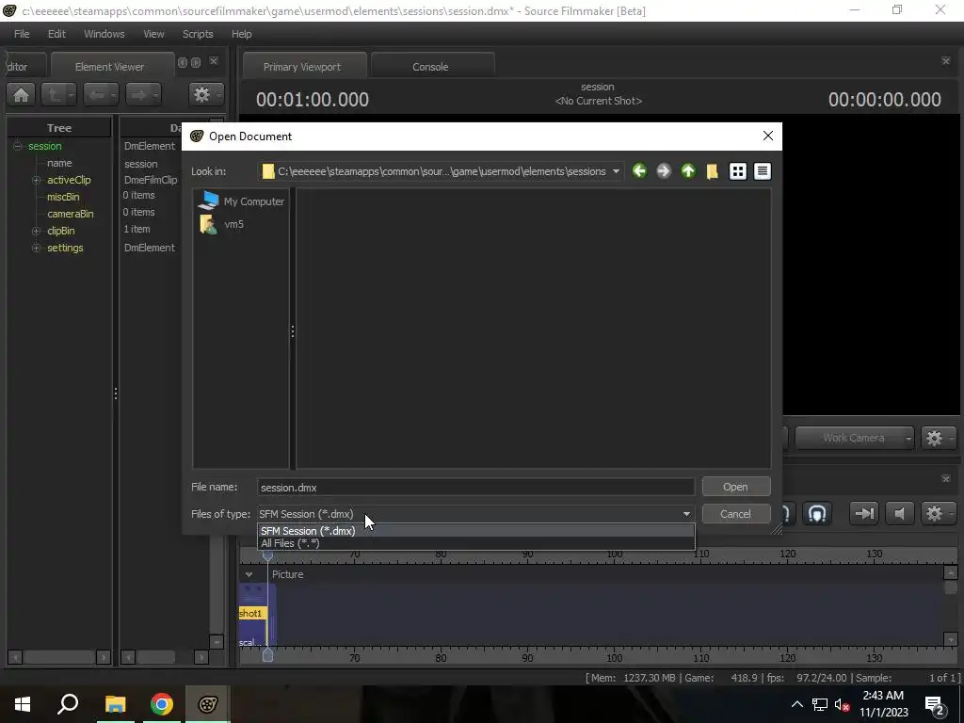
Task: Select vm5 user folder in sidebar
Action: pos(222,224)
